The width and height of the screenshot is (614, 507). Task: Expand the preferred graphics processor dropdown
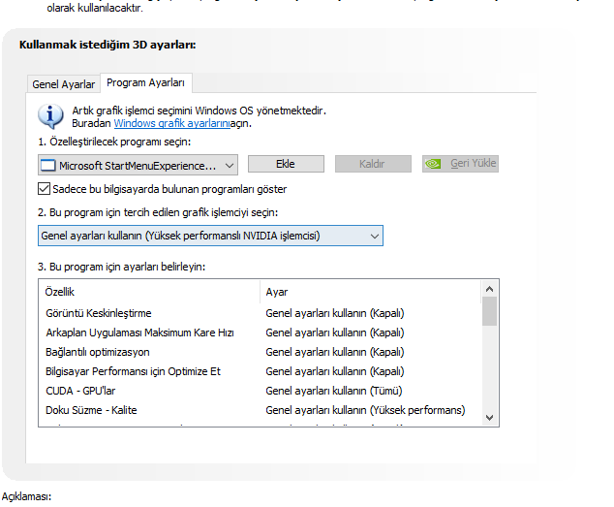click(x=374, y=236)
